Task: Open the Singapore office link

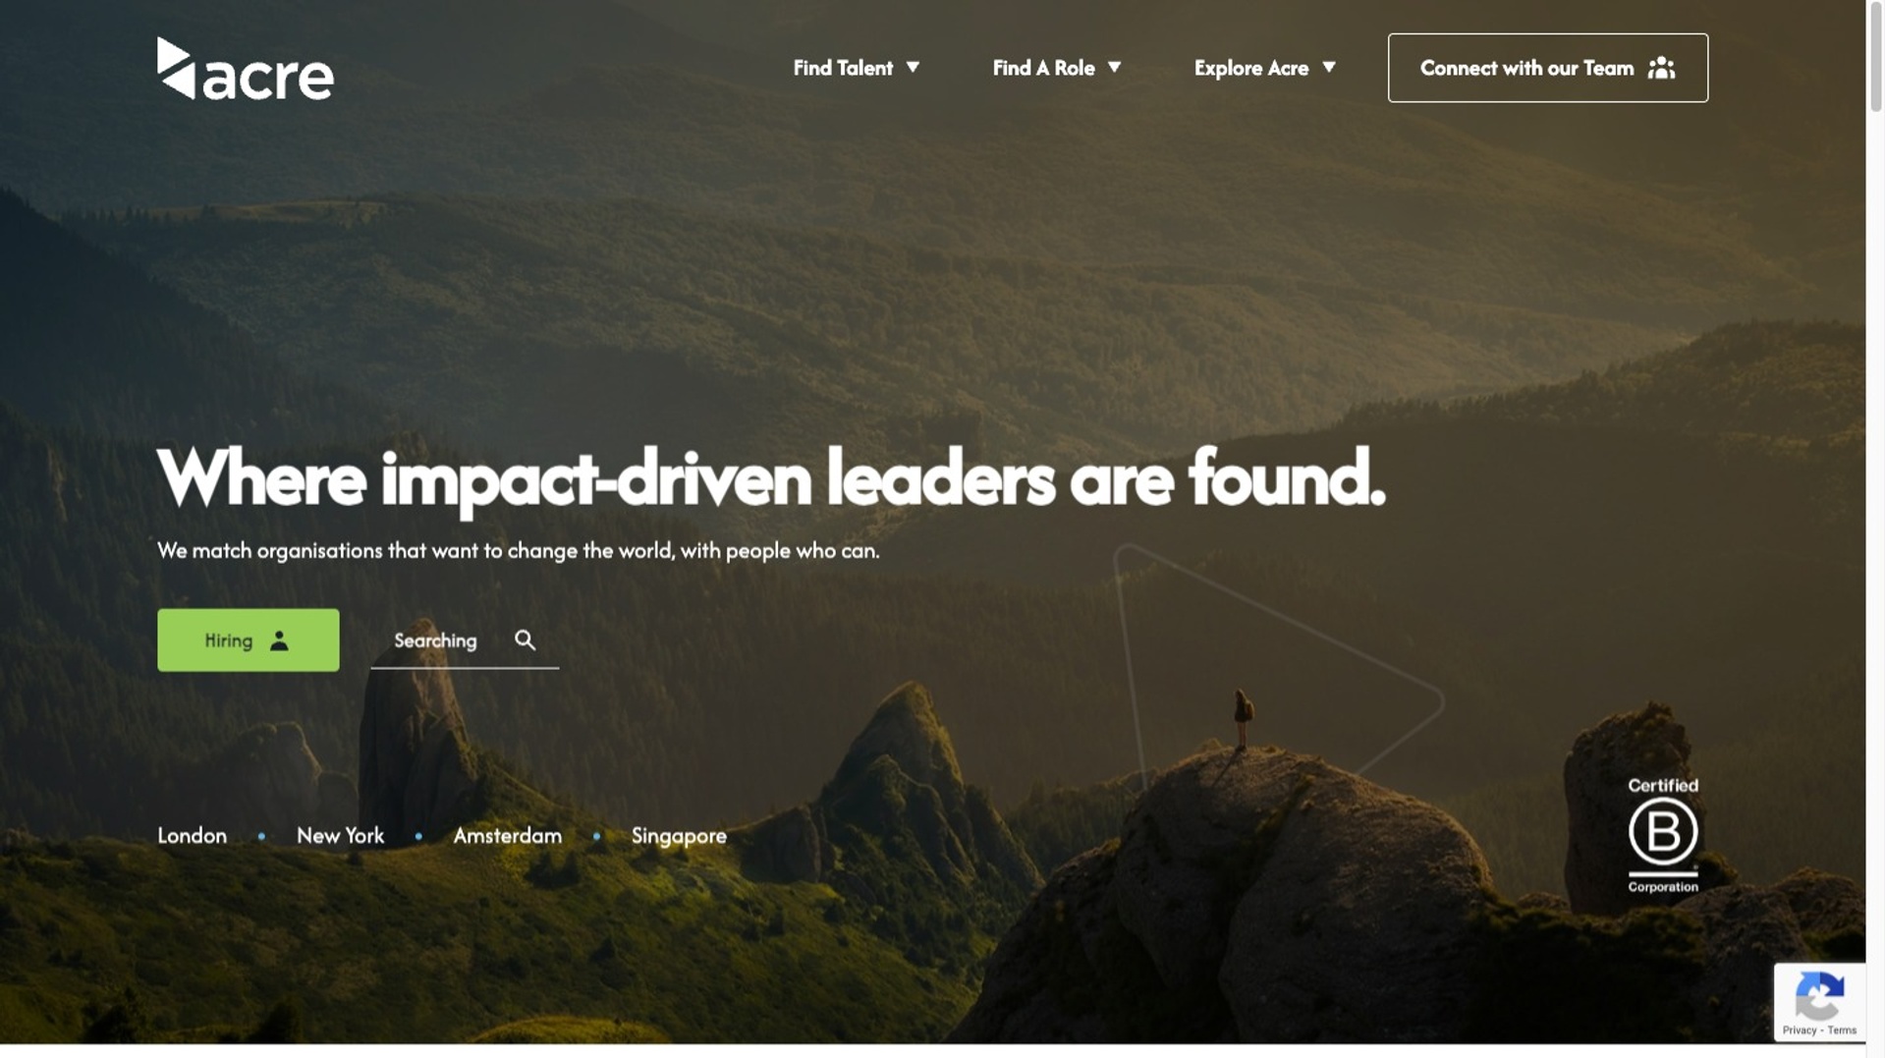Action: point(679,836)
